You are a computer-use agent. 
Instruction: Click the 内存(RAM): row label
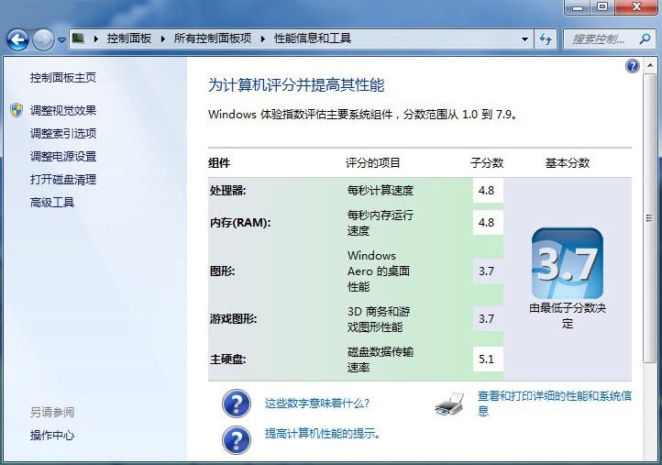(x=240, y=223)
